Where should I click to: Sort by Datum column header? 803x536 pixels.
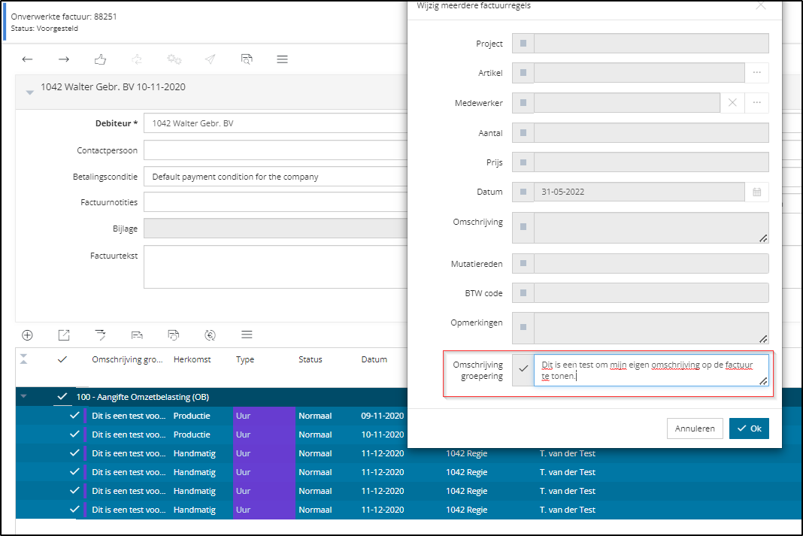point(374,359)
